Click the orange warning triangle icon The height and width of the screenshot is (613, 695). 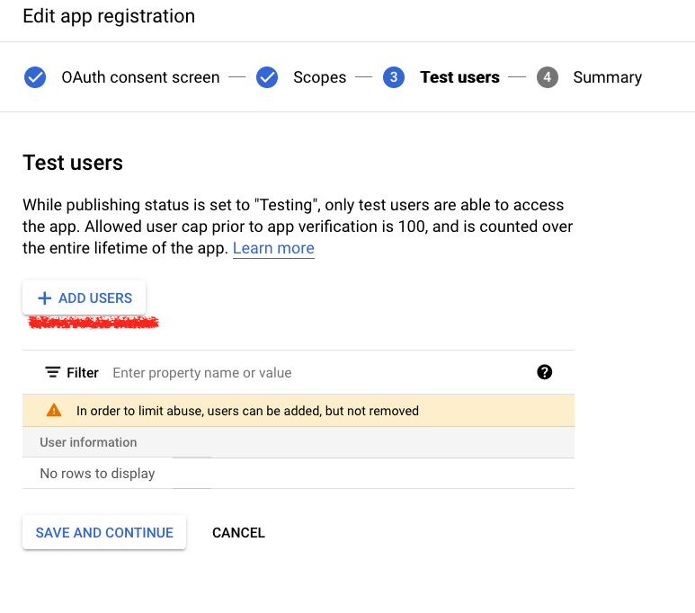click(x=54, y=411)
